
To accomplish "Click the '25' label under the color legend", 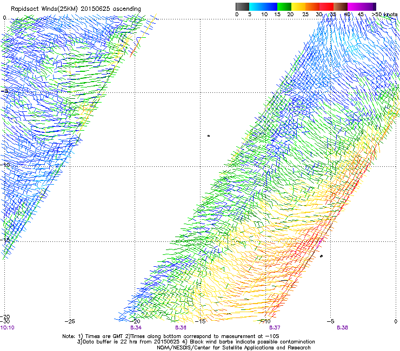I will pyautogui.click(x=305, y=15).
